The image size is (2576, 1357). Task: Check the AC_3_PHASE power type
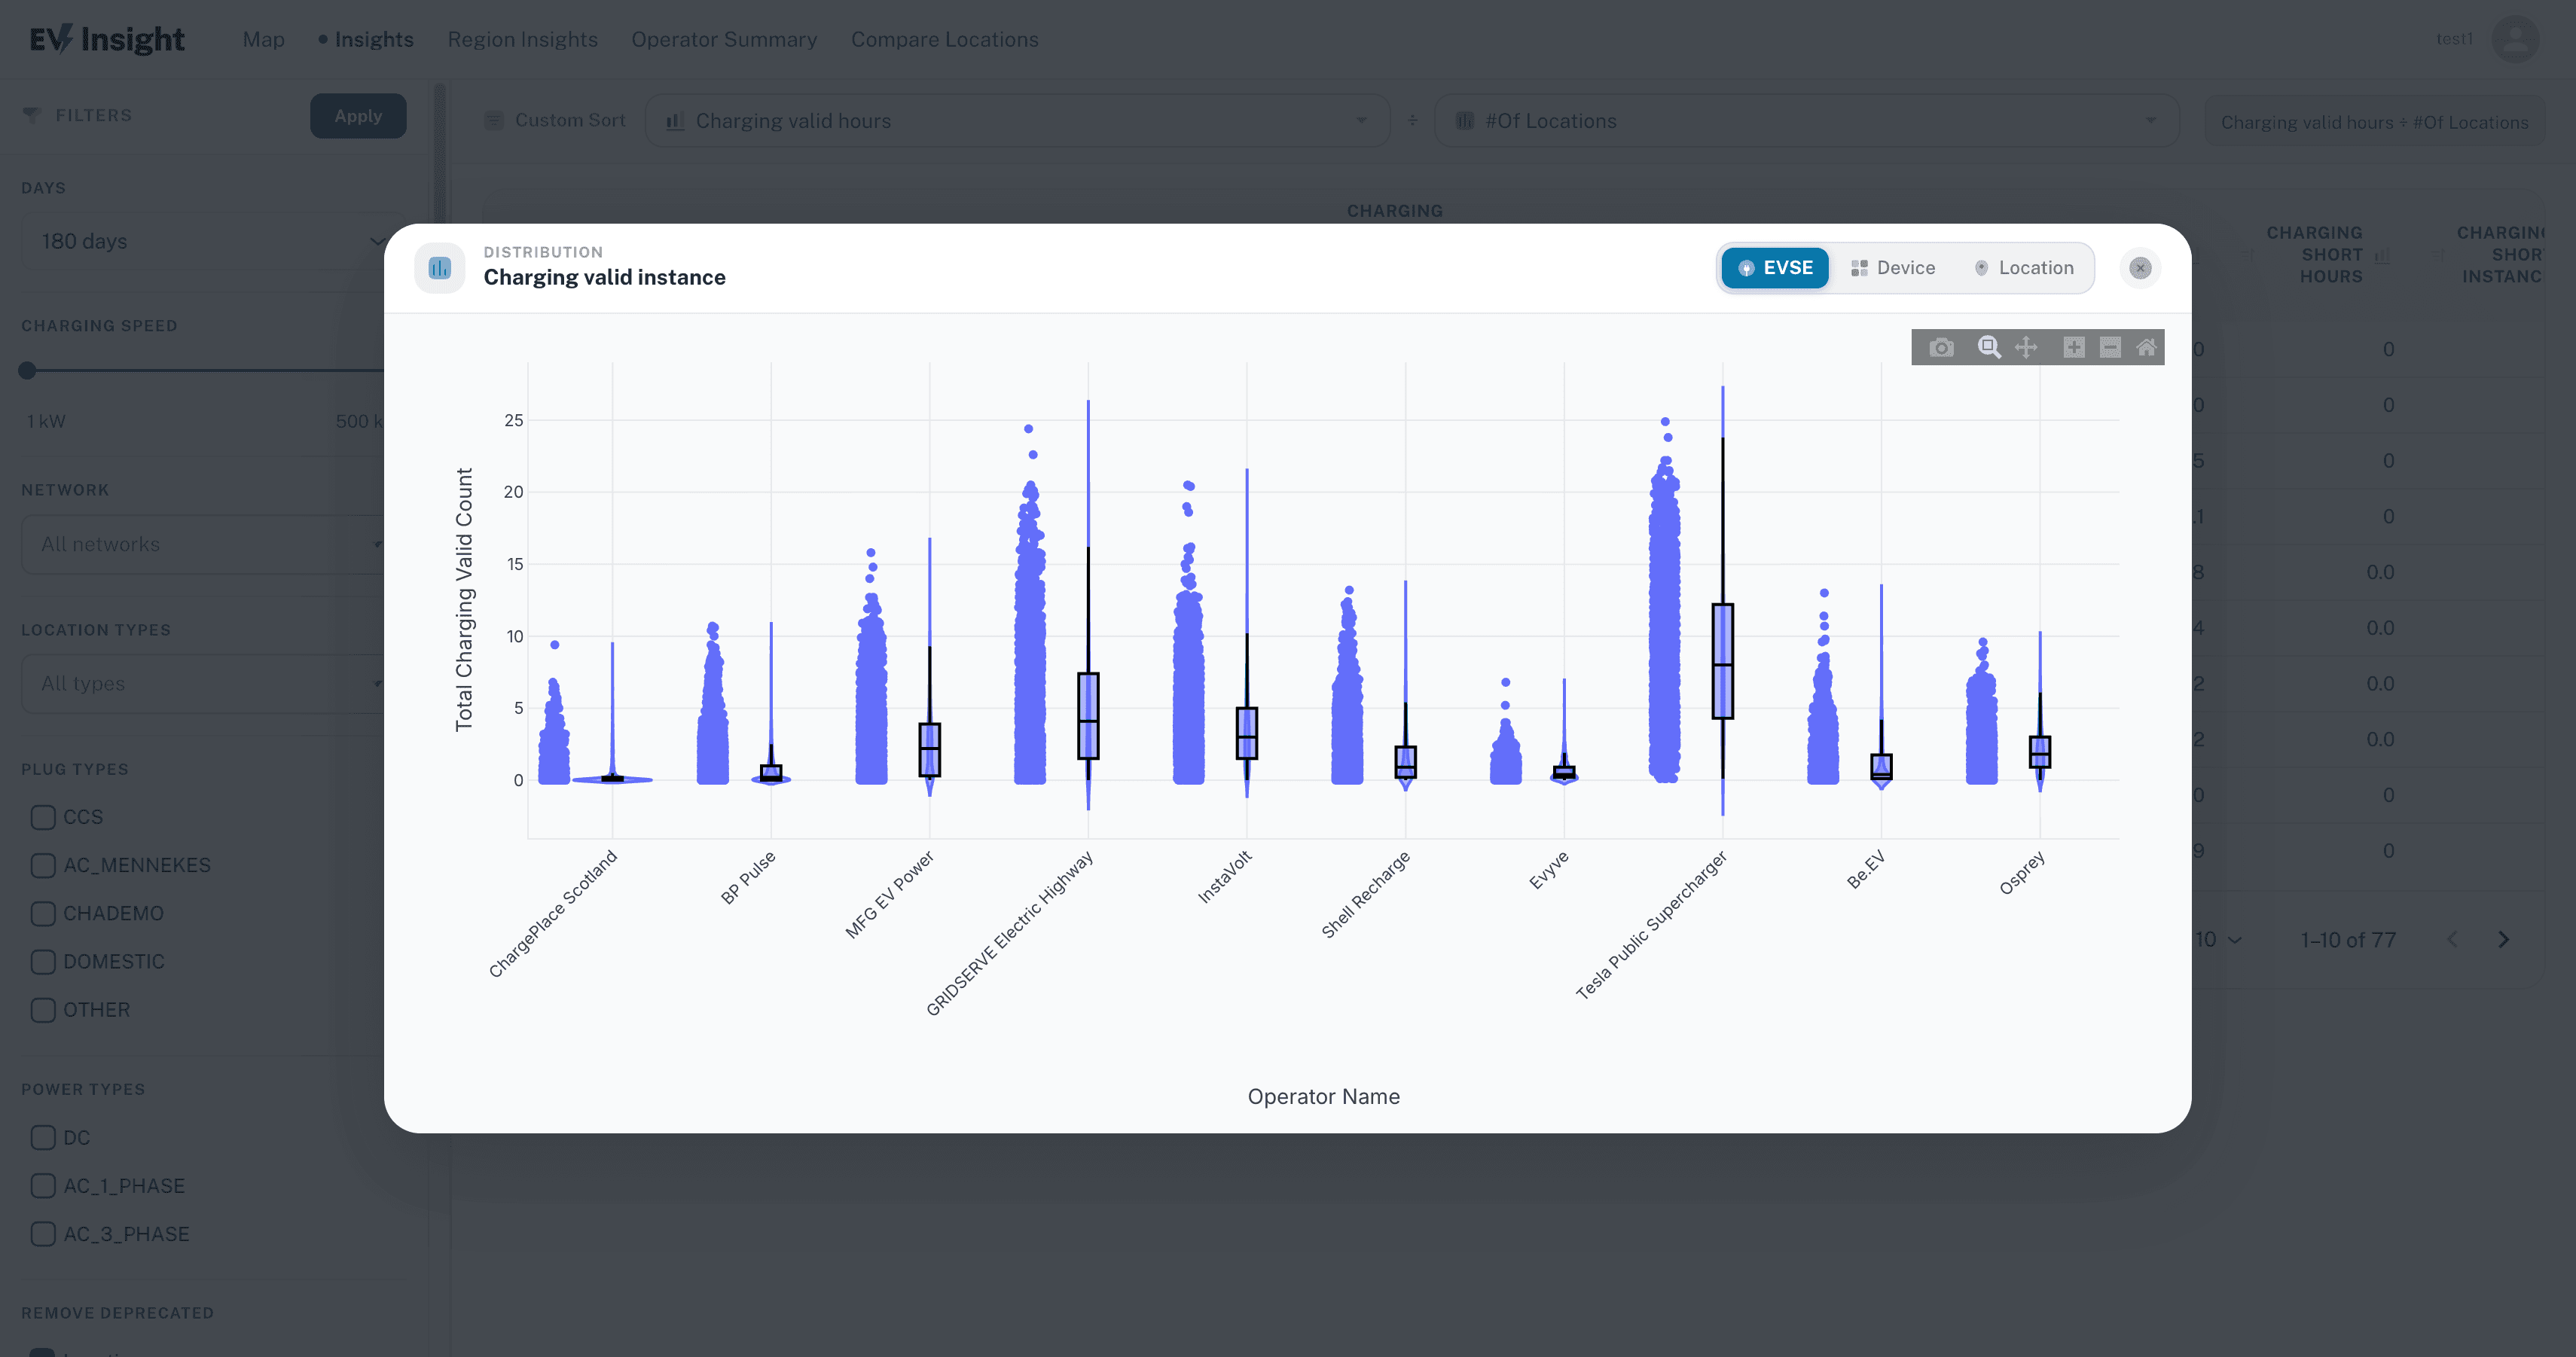point(43,1234)
